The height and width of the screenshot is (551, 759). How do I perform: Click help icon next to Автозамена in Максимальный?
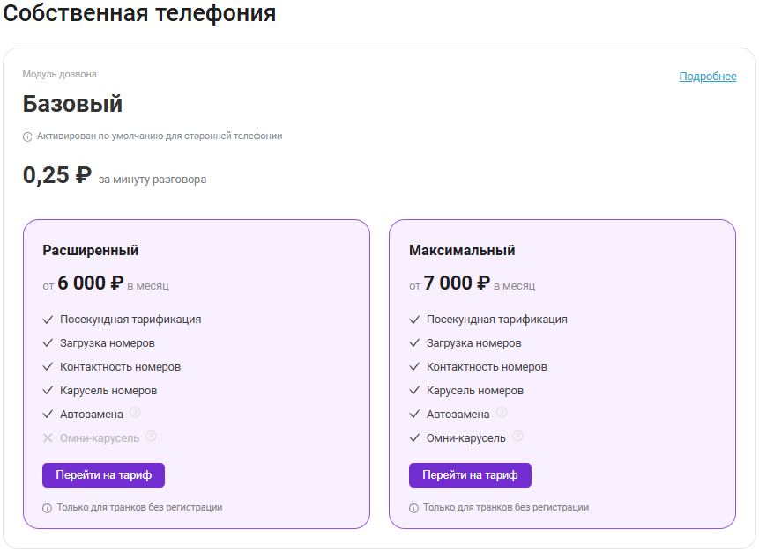point(502,412)
